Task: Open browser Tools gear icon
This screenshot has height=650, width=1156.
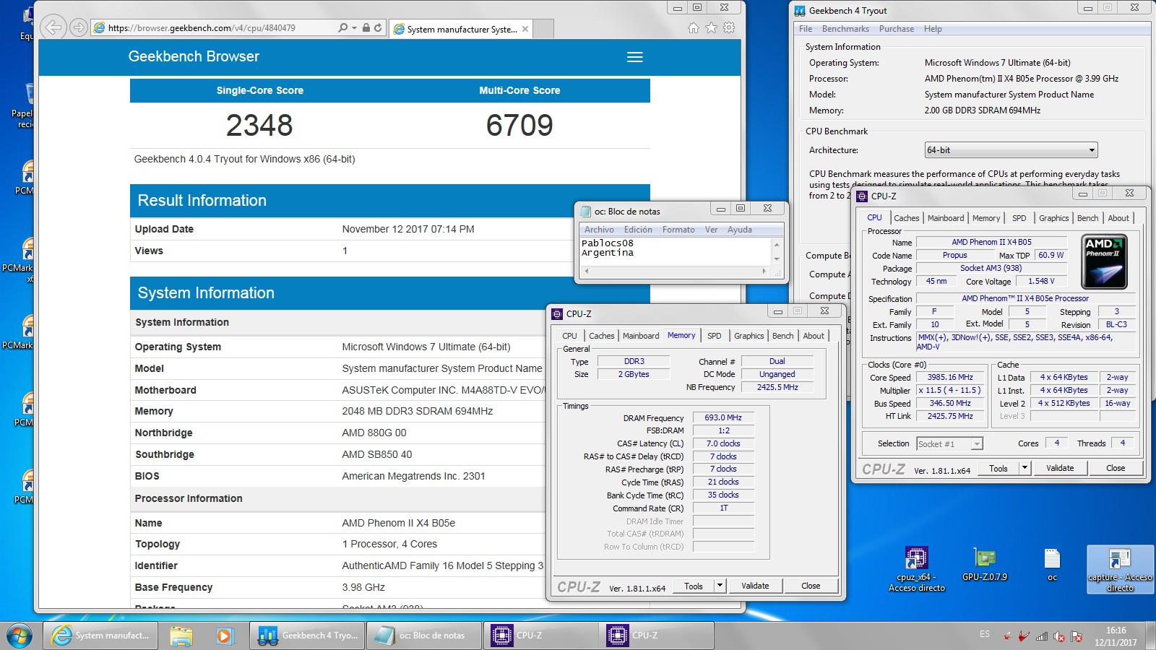Action: (729, 27)
